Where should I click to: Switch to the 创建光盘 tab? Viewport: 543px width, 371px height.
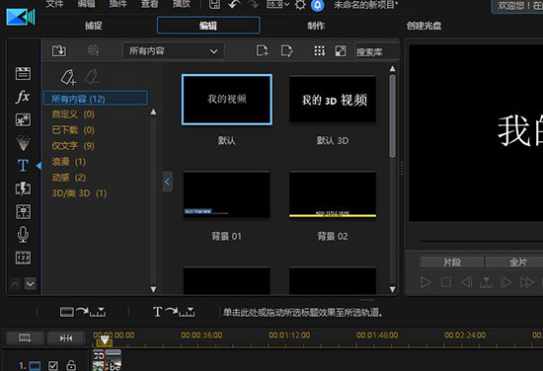[424, 26]
